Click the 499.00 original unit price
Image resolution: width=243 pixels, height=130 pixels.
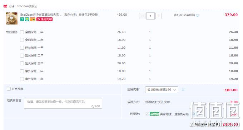[122, 15]
